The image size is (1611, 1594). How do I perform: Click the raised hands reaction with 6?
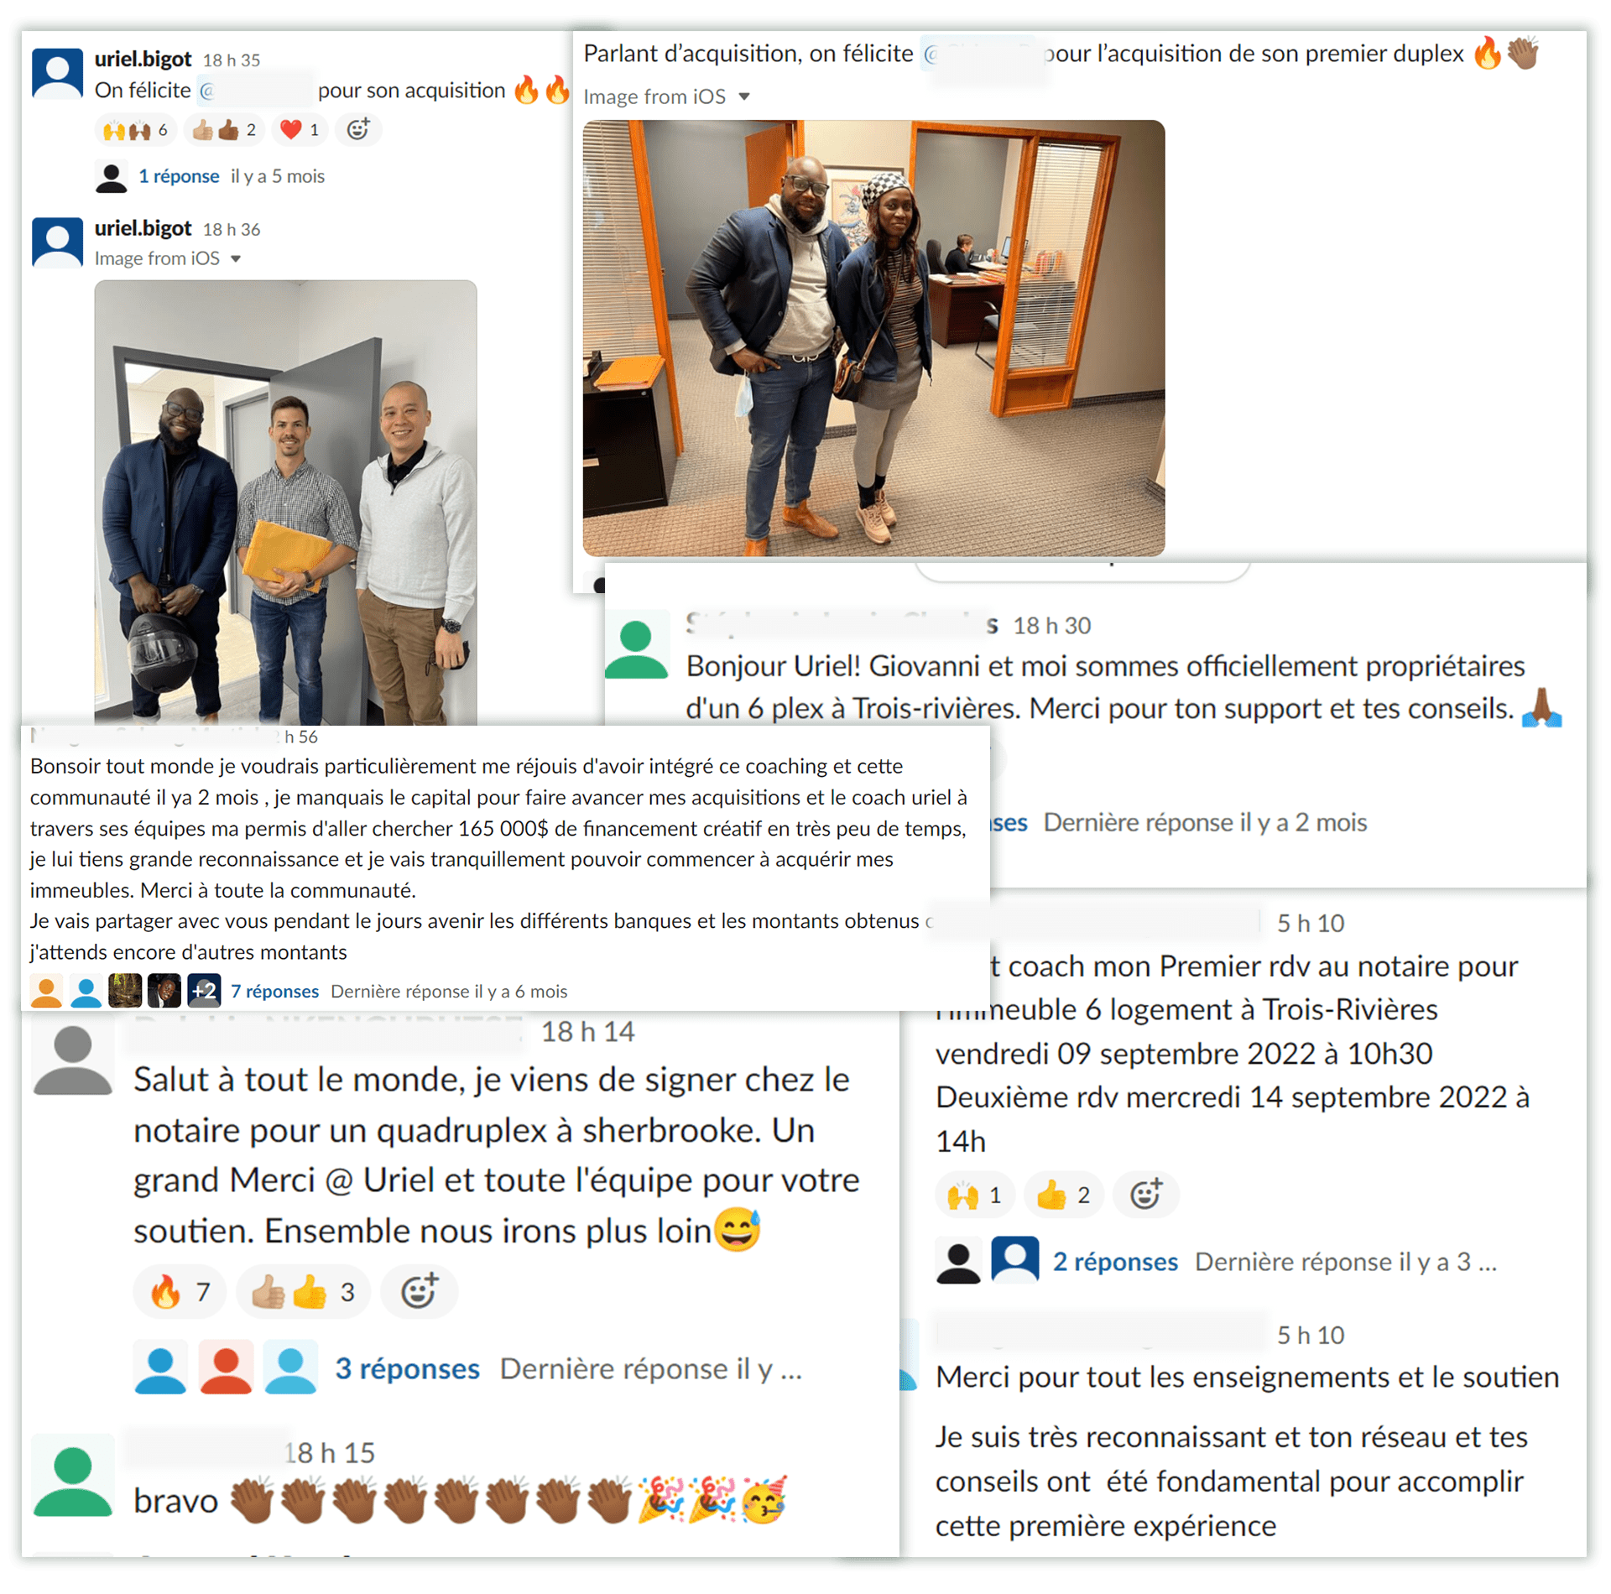coord(135,130)
